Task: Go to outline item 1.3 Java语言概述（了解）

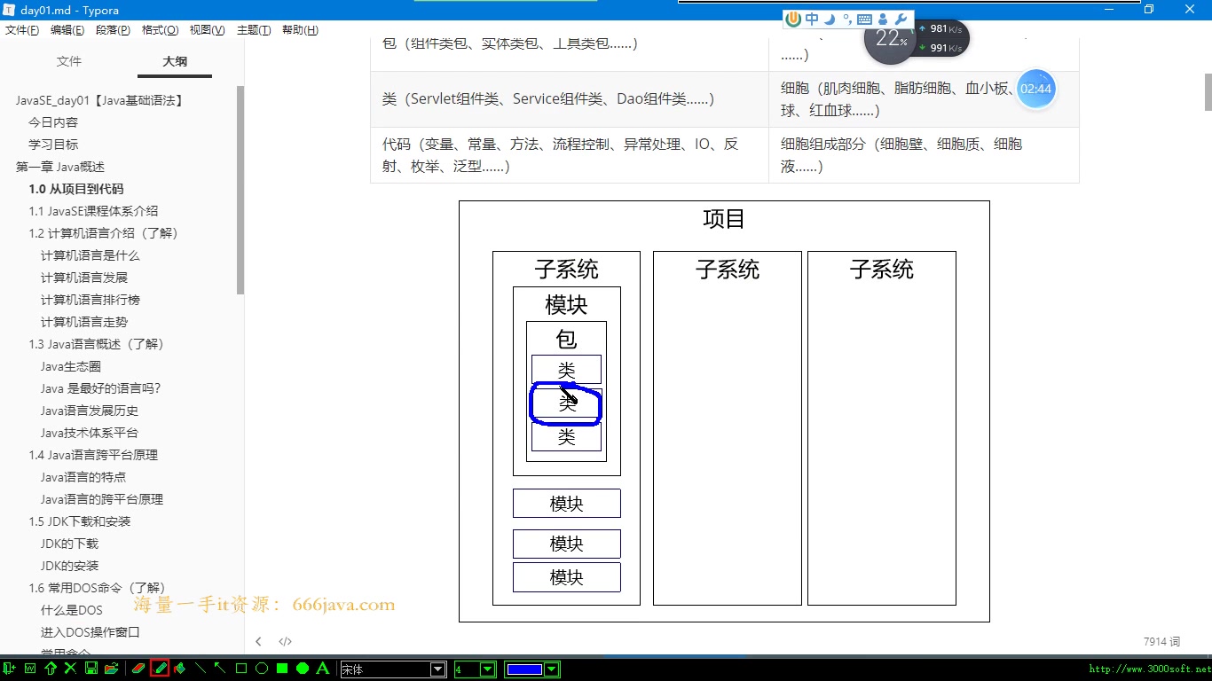Action: click(x=97, y=344)
